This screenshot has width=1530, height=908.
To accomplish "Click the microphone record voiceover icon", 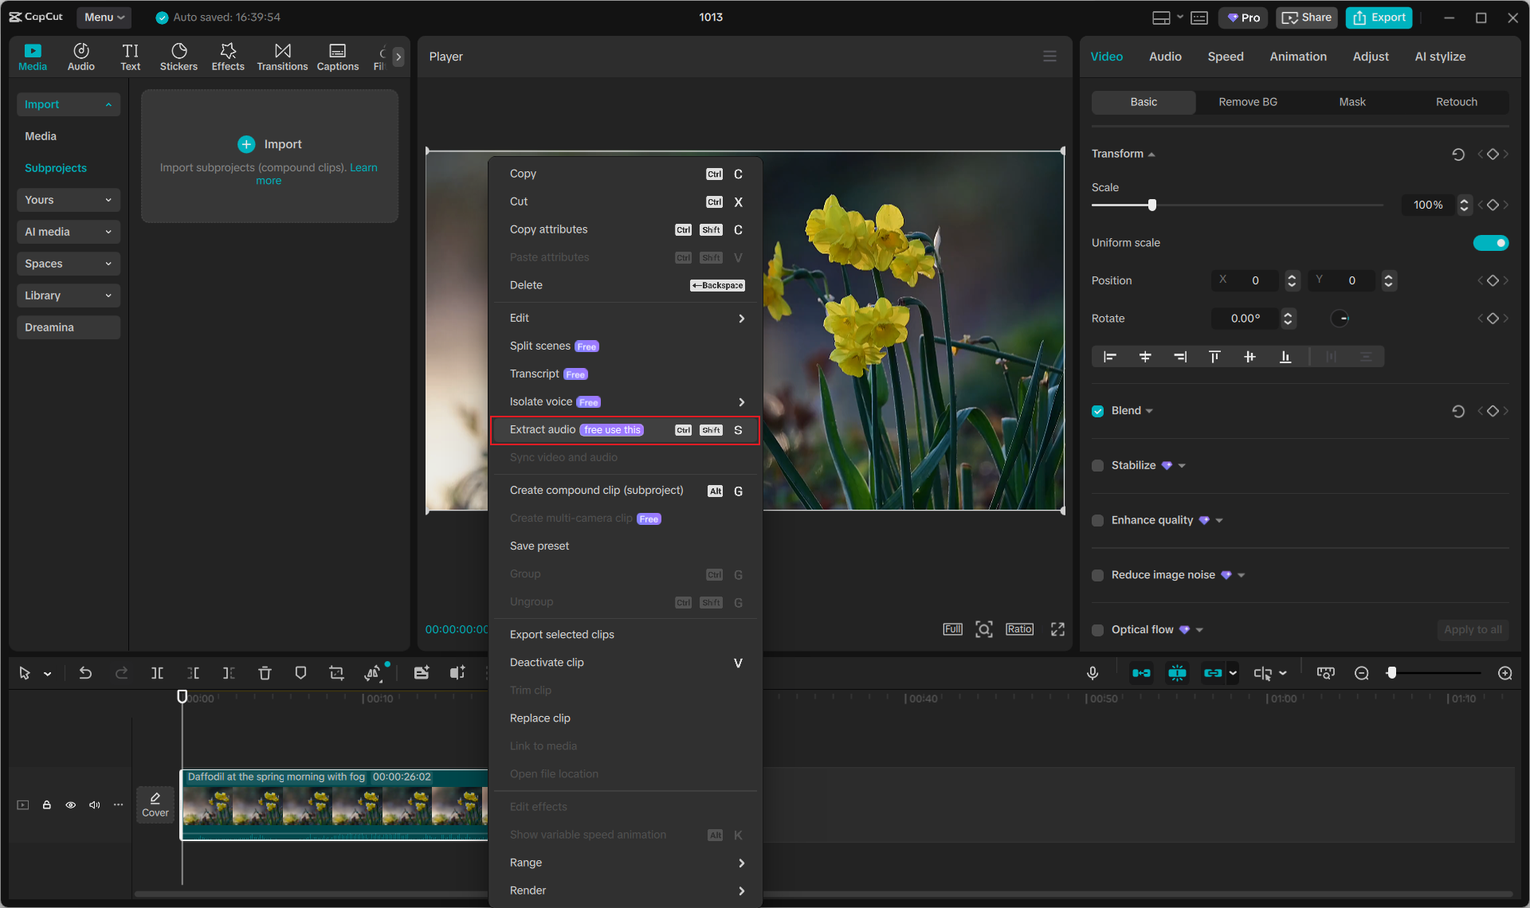I will point(1093,673).
